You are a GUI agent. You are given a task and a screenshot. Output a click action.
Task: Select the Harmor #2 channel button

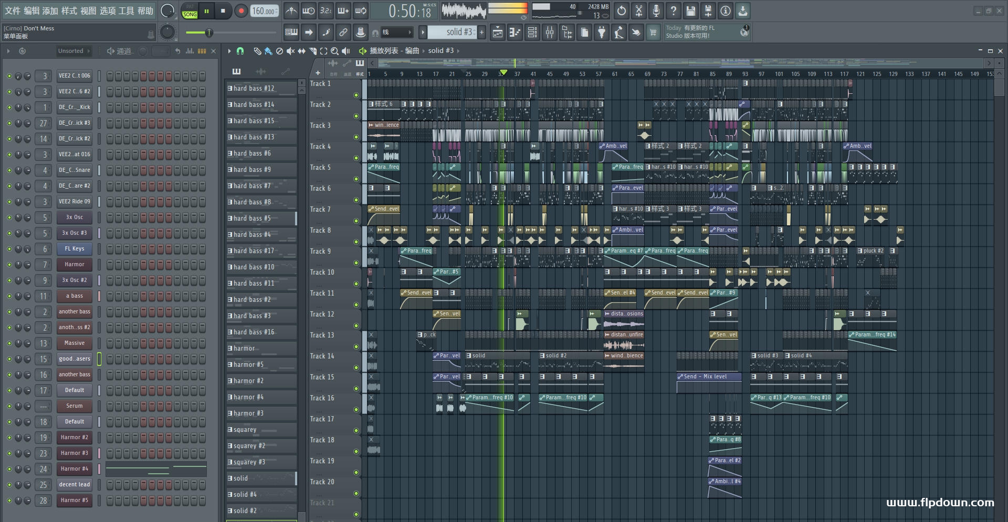75,438
